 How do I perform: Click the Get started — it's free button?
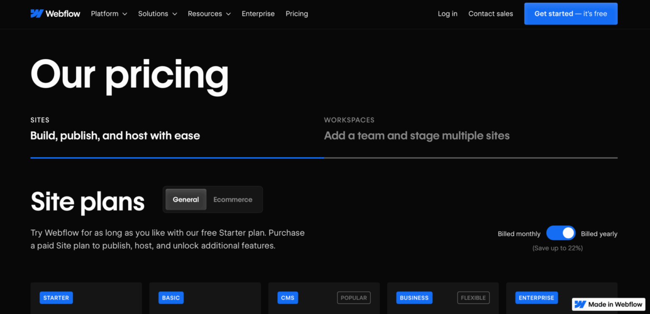pyautogui.click(x=571, y=14)
